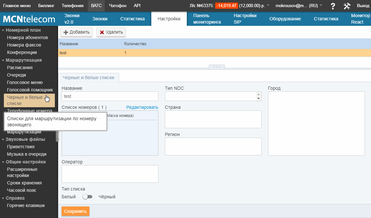Switch to the Панель мониторинга tab
371x218 pixels.
(207, 19)
